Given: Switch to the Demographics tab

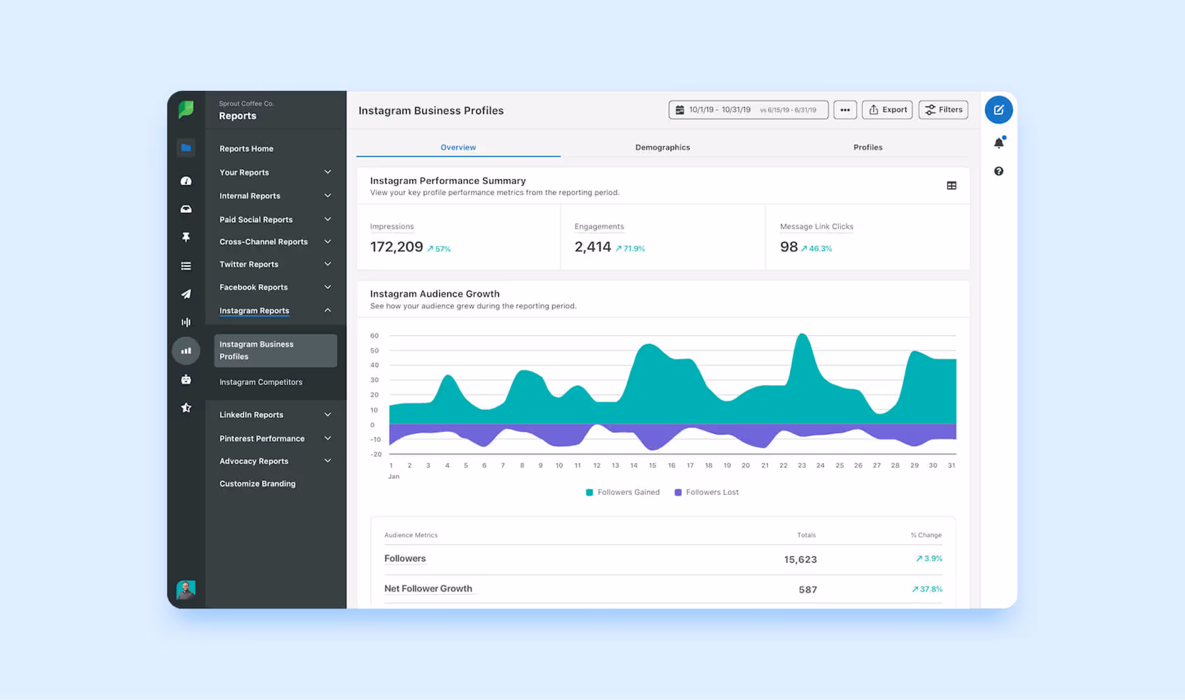Looking at the screenshot, I should click(x=662, y=147).
